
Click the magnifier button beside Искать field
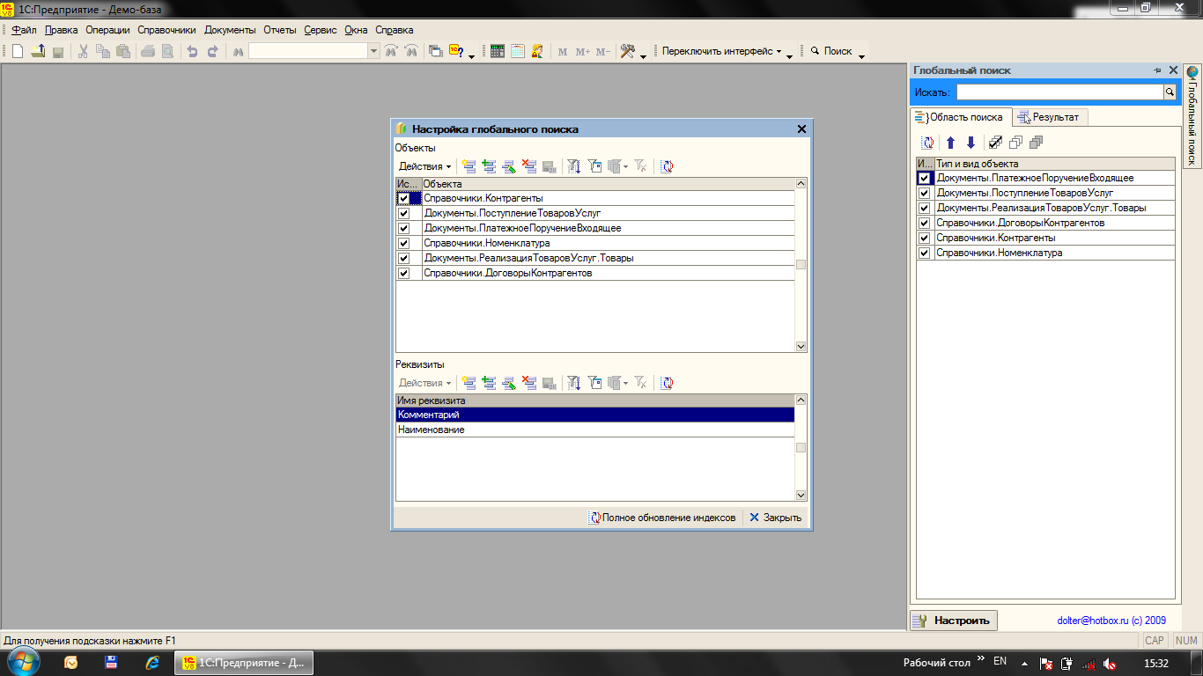[1170, 92]
